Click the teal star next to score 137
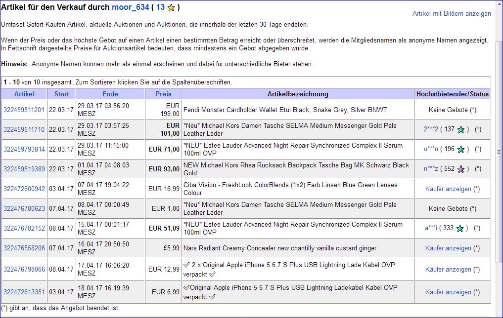The height and width of the screenshot is (318, 503). (461, 130)
